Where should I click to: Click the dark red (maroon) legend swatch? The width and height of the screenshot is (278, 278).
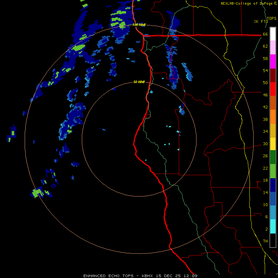pyautogui.click(x=273, y=75)
